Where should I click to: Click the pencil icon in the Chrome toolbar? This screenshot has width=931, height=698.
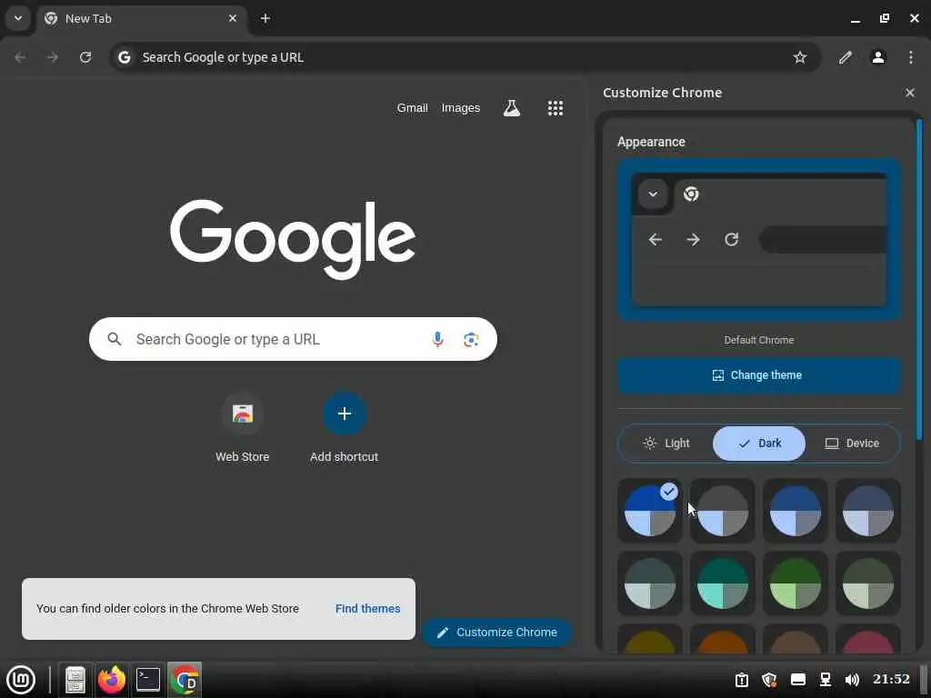pos(846,57)
